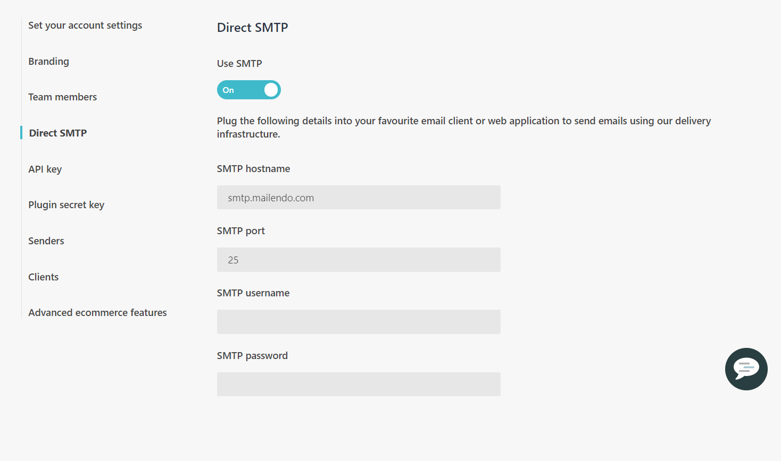Image resolution: width=781 pixels, height=461 pixels.
Task: Click the SMTP username input box
Action: 358,321
